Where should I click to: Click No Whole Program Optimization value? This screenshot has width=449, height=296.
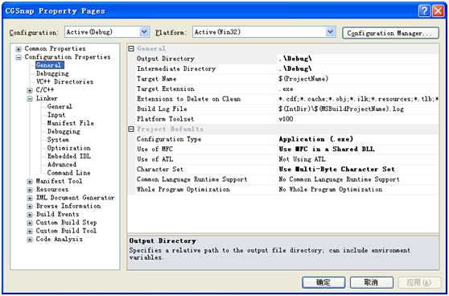[331, 190]
